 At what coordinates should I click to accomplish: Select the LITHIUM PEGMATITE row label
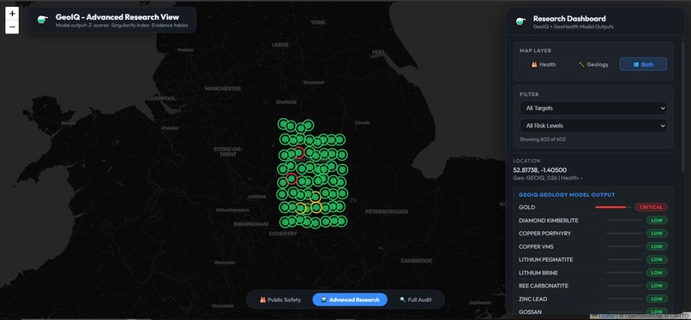[x=545, y=260]
